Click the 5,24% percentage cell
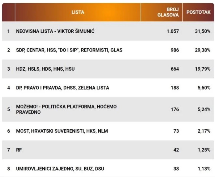215x177 pixels. pyautogui.click(x=204, y=109)
